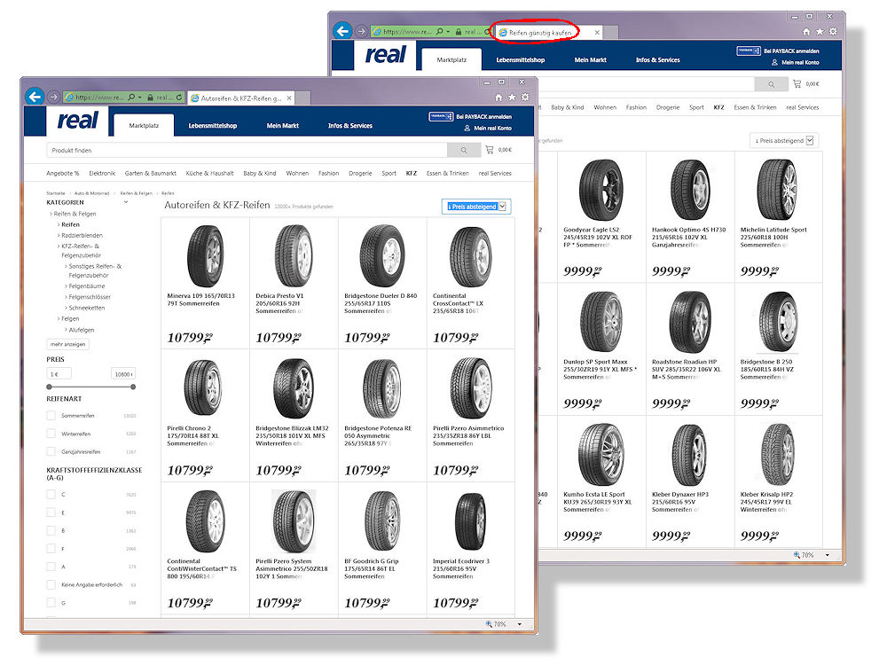Check the Ganzjahresreifen filter checkbox
The height and width of the screenshot is (665, 887).
click(51, 452)
